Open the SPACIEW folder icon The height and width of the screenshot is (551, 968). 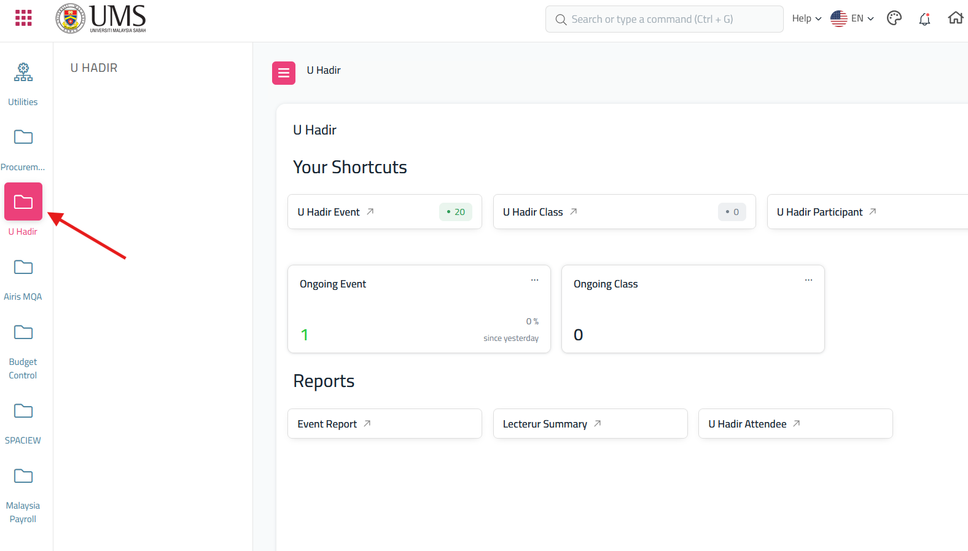click(23, 411)
